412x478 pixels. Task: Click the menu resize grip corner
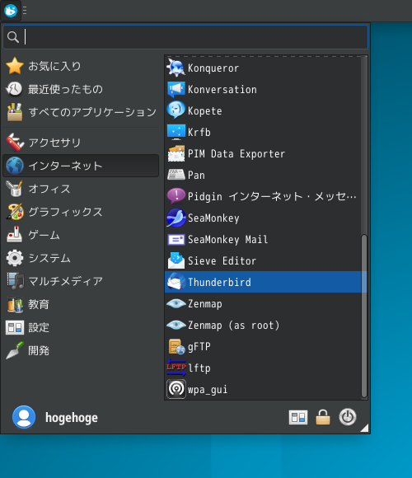(364, 428)
